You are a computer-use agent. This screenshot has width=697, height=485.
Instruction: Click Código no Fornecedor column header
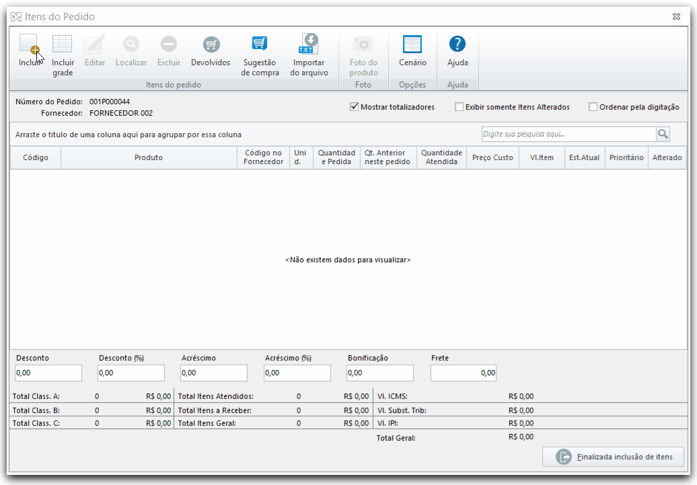pos(263,157)
